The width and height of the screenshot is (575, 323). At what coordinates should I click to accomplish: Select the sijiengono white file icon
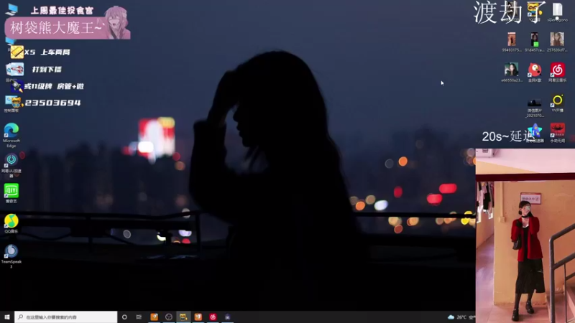[558, 11]
